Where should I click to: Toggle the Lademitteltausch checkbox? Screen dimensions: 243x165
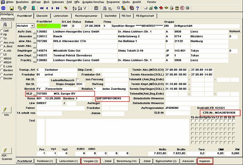click(77, 80)
